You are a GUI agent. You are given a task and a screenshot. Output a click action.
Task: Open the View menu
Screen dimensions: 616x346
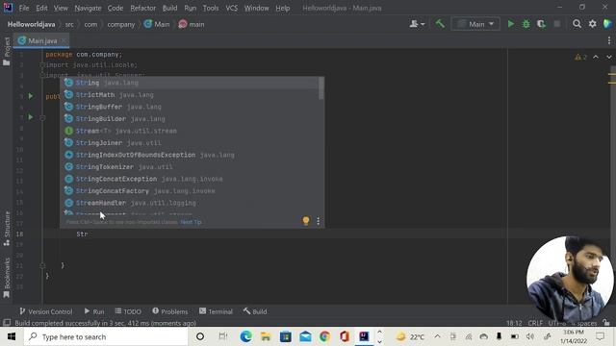coord(61,8)
